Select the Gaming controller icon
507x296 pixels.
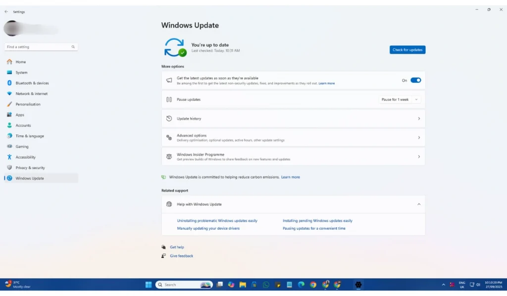10,146
